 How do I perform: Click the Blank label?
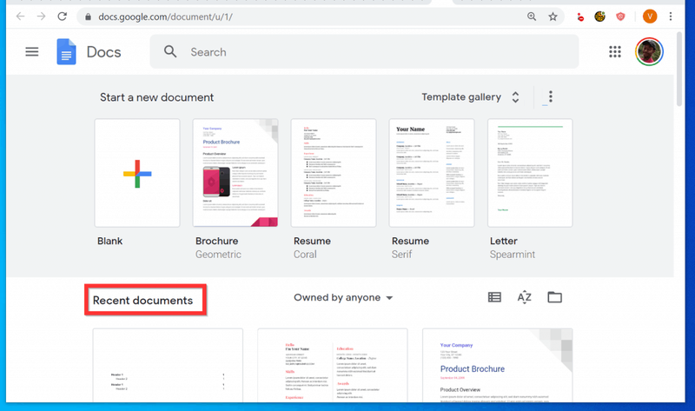click(110, 241)
